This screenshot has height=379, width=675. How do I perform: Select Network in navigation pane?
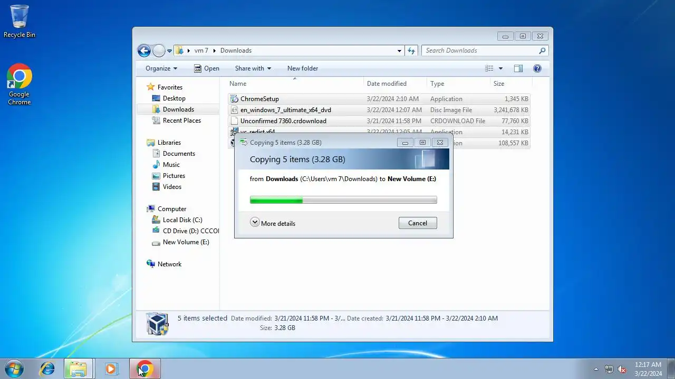[x=169, y=264]
